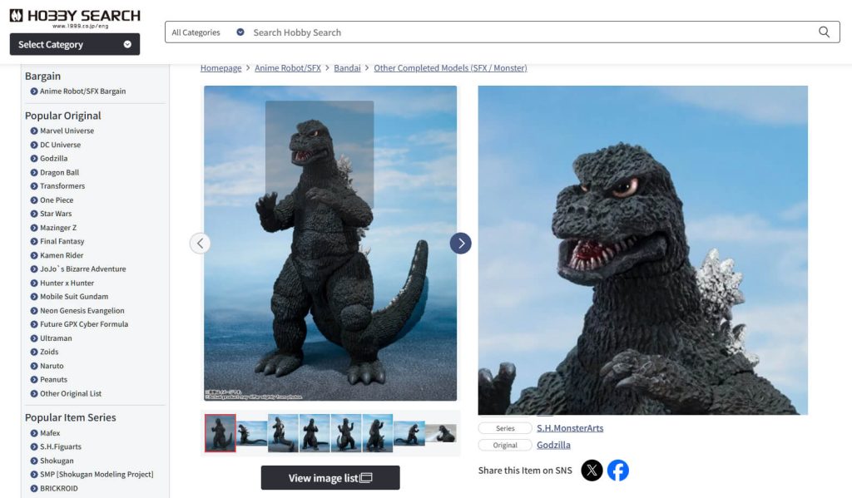Share the item on X
The height and width of the screenshot is (498, 852).
coord(592,470)
